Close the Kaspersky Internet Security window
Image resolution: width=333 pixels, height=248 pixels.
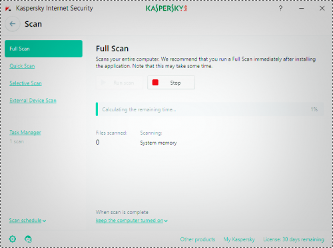pos(322,9)
